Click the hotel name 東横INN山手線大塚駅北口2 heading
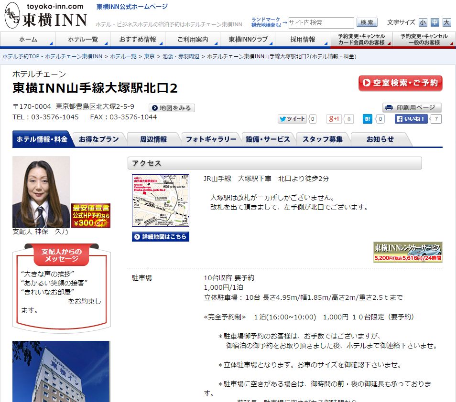The width and height of the screenshot is (456, 402). [95, 88]
